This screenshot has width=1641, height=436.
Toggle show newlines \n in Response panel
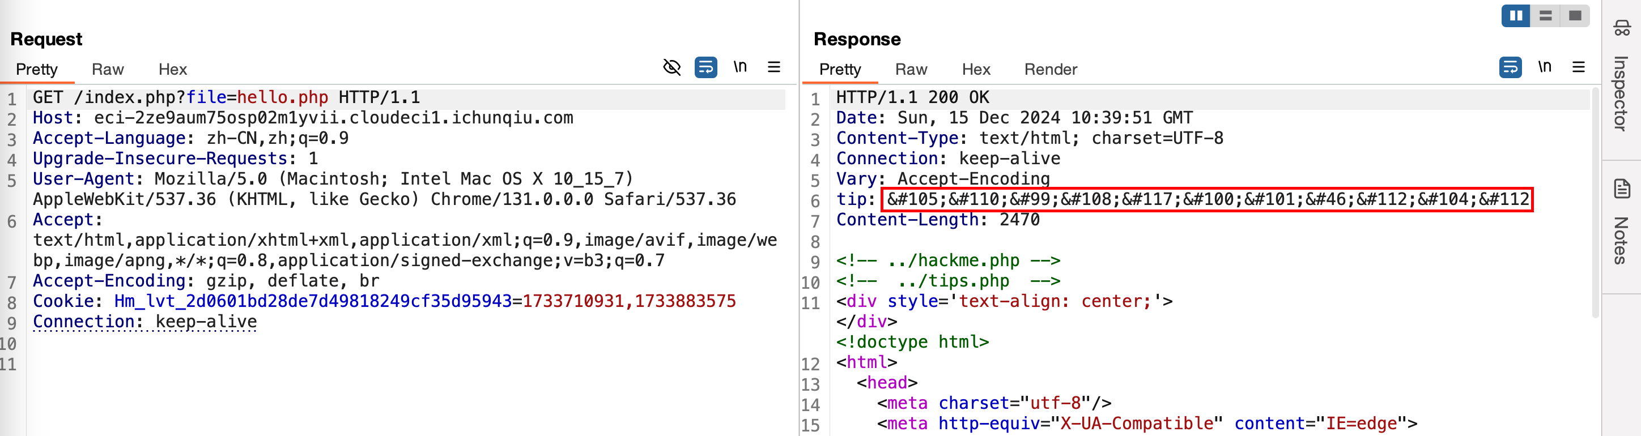pyautogui.click(x=1544, y=66)
